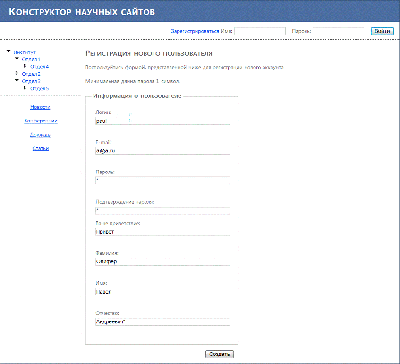
Task: Collapse the Отдел1 tree arrow
Action: [17, 59]
